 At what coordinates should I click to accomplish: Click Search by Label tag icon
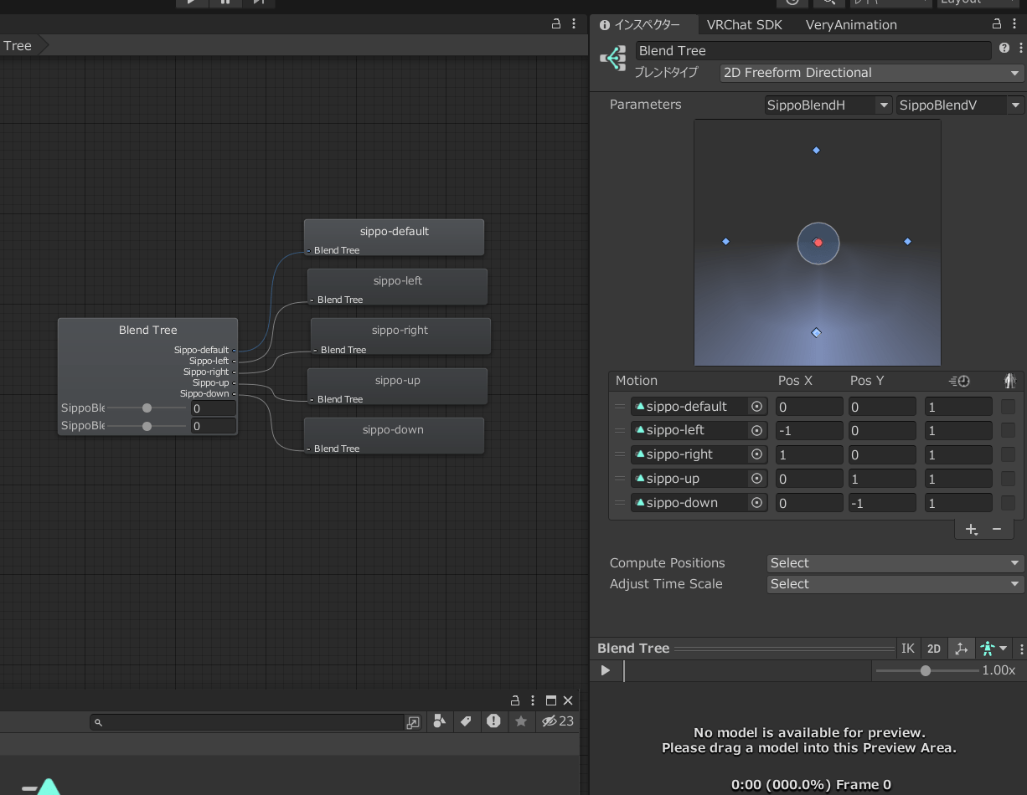(x=466, y=721)
